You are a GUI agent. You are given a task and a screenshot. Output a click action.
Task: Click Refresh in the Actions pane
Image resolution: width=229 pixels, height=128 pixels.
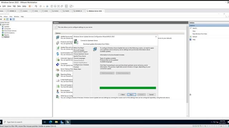click(195, 37)
